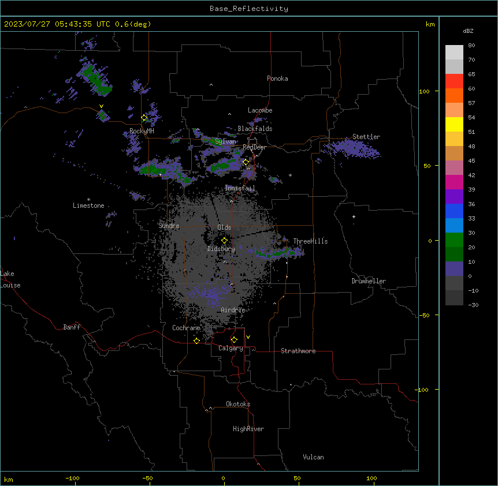Click the RedDeer city label
The image size is (498, 486).
pos(254,147)
